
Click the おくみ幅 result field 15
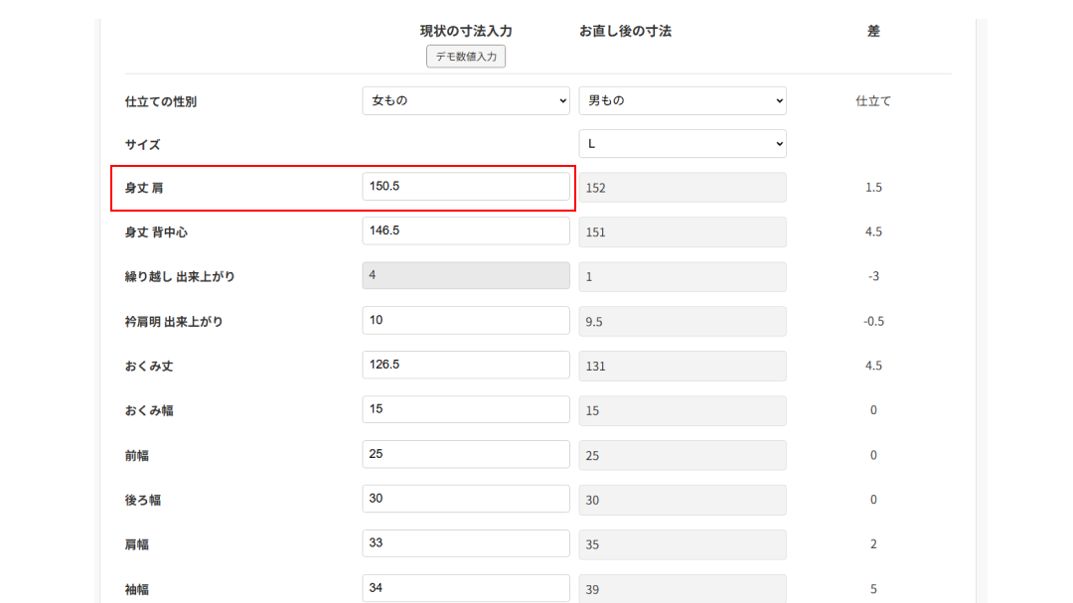(x=683, y=410)
